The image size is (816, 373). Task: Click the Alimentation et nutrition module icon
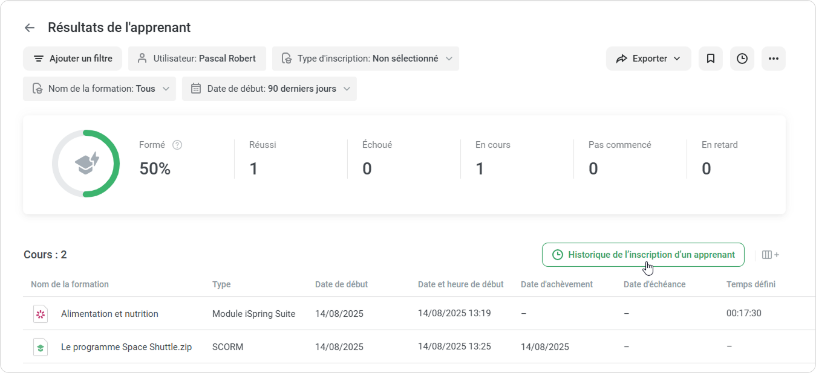[40, 314]
